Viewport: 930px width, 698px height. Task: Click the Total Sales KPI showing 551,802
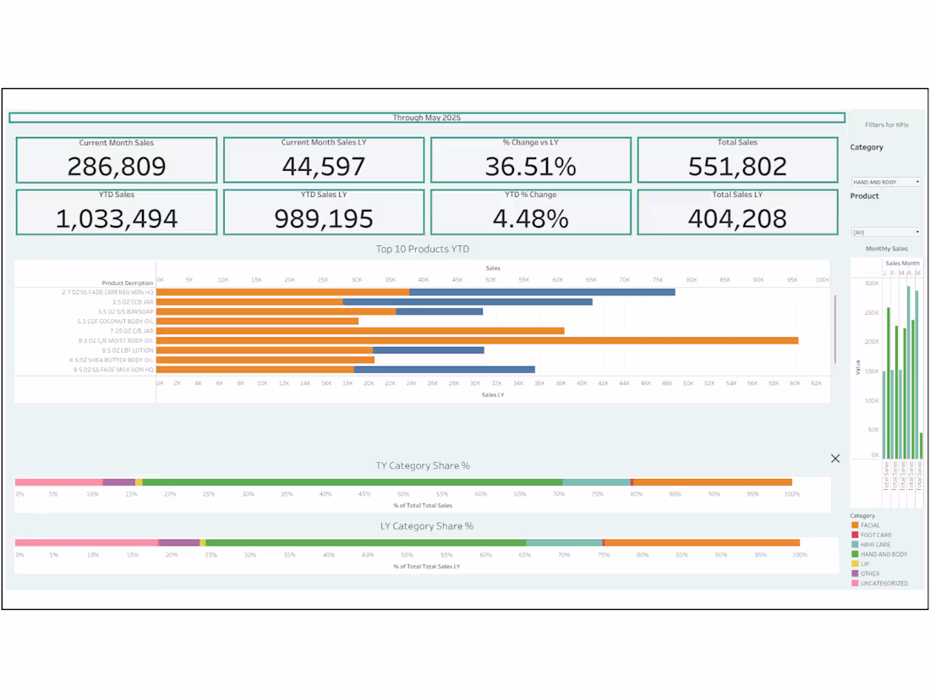click(737, 159)
